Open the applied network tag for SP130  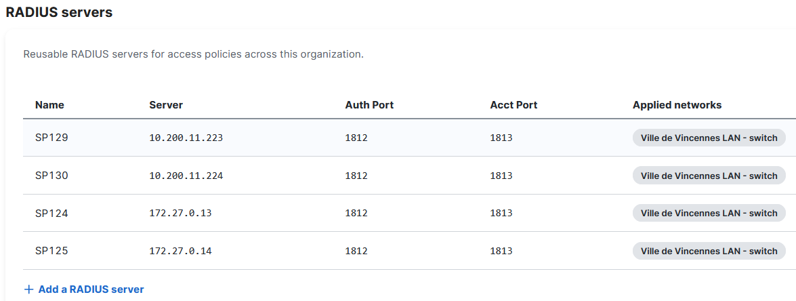point(709,176)
